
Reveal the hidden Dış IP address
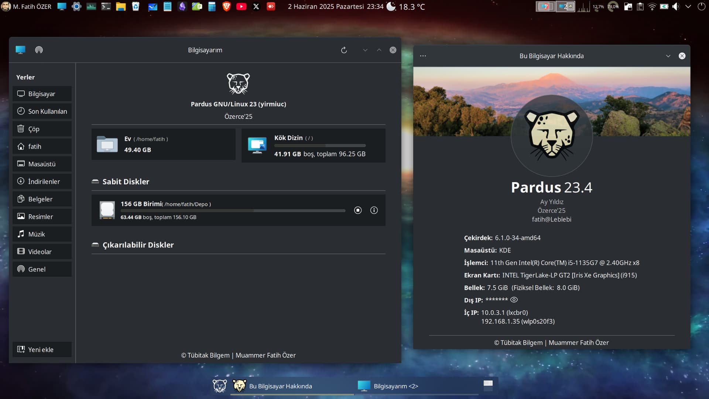(514, 300)
